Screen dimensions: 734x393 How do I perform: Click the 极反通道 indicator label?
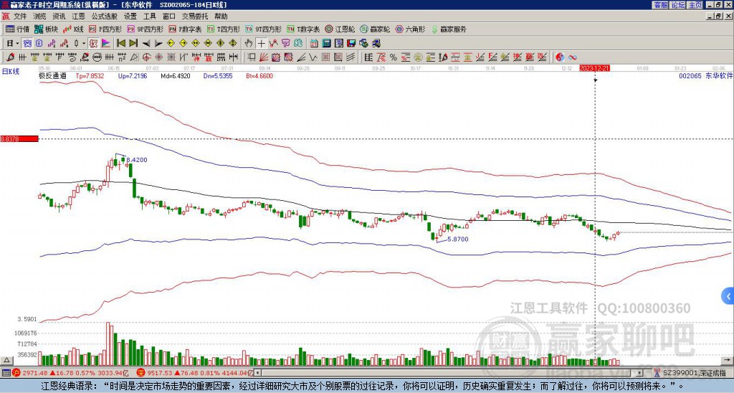click(x=52, y=76)
